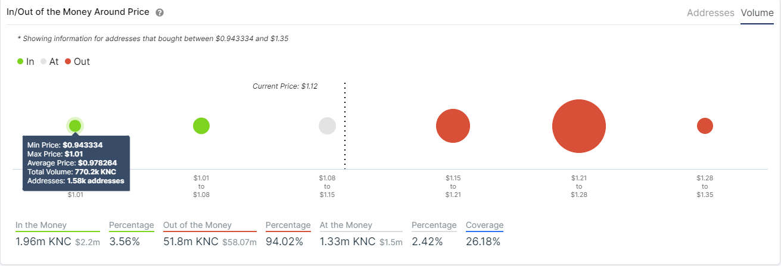Toggle the green In legend item

(x=26, y=61)
